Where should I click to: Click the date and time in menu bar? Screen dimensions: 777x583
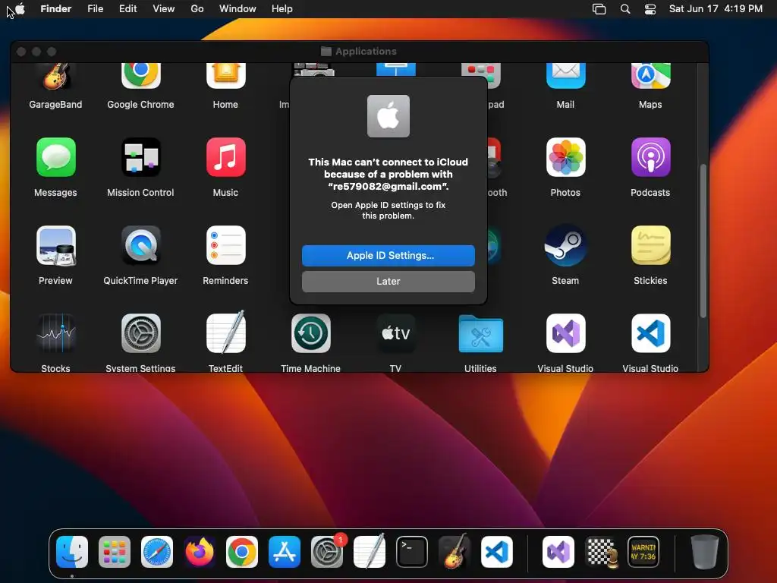[x=716, y=9]
